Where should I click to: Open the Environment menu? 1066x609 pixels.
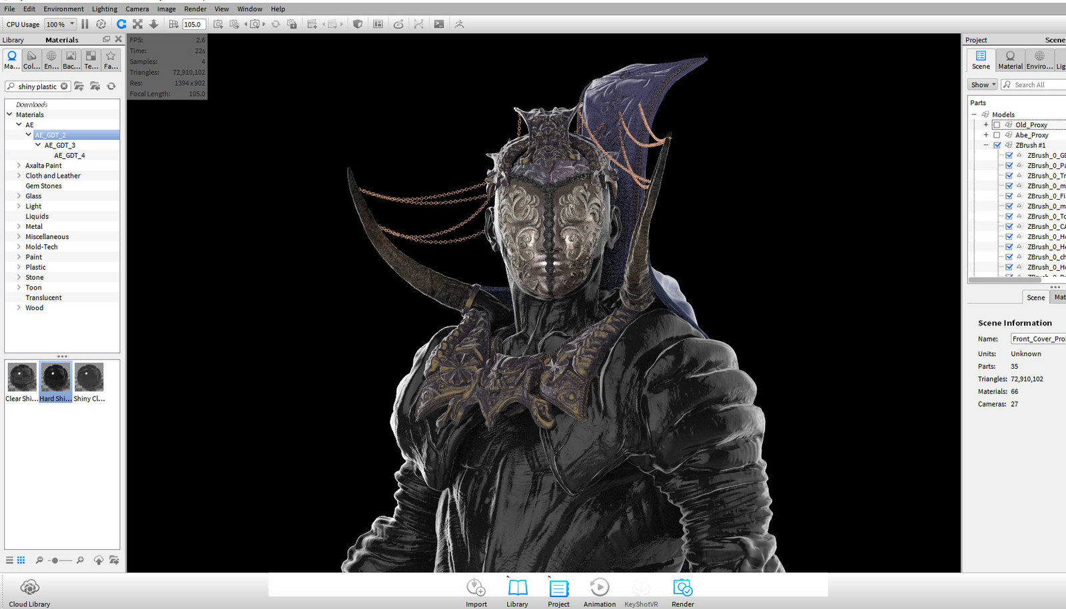[64, 9]
